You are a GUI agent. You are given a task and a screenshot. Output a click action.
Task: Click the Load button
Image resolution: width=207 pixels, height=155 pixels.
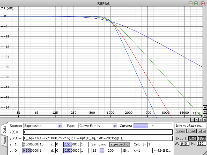[191, 131]
